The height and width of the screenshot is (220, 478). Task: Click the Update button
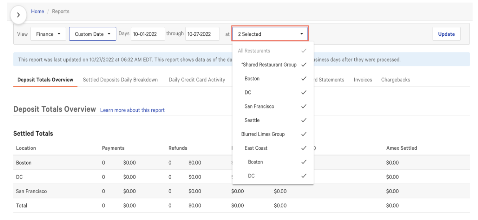click(x=446, y=34)
